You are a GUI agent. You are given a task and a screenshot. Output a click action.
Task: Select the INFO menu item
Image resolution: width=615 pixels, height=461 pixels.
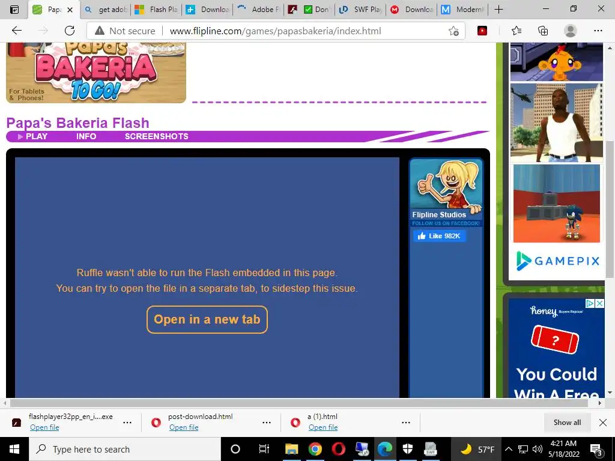[x=86, y=136]
